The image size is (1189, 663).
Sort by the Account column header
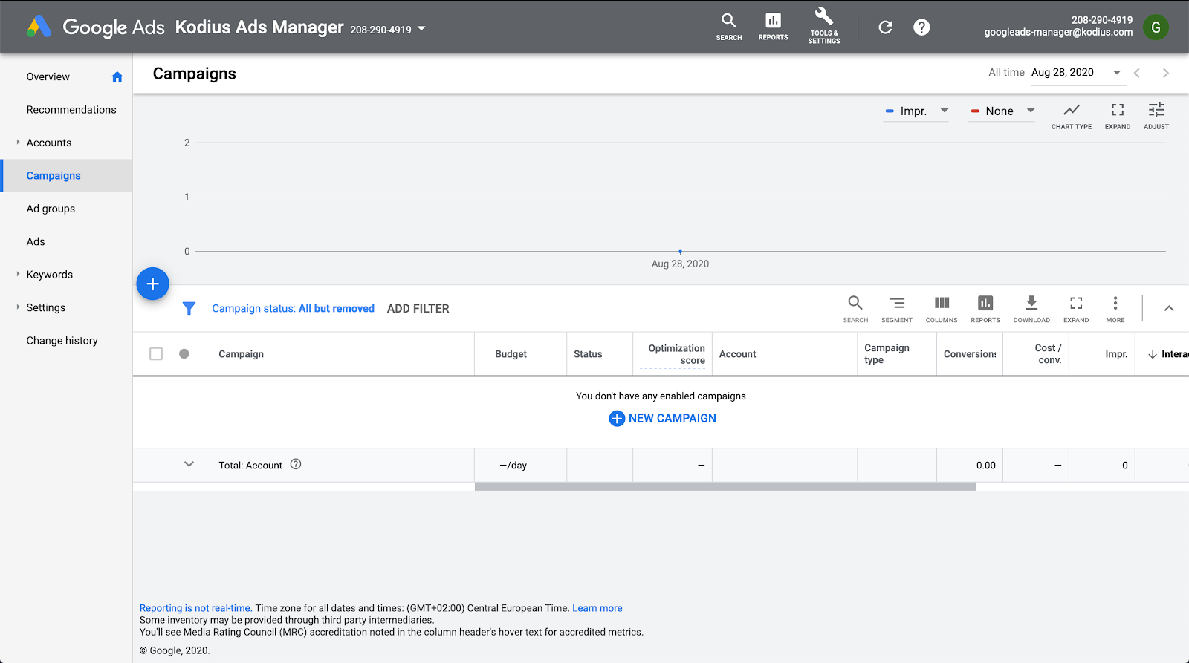coord(737,354)
